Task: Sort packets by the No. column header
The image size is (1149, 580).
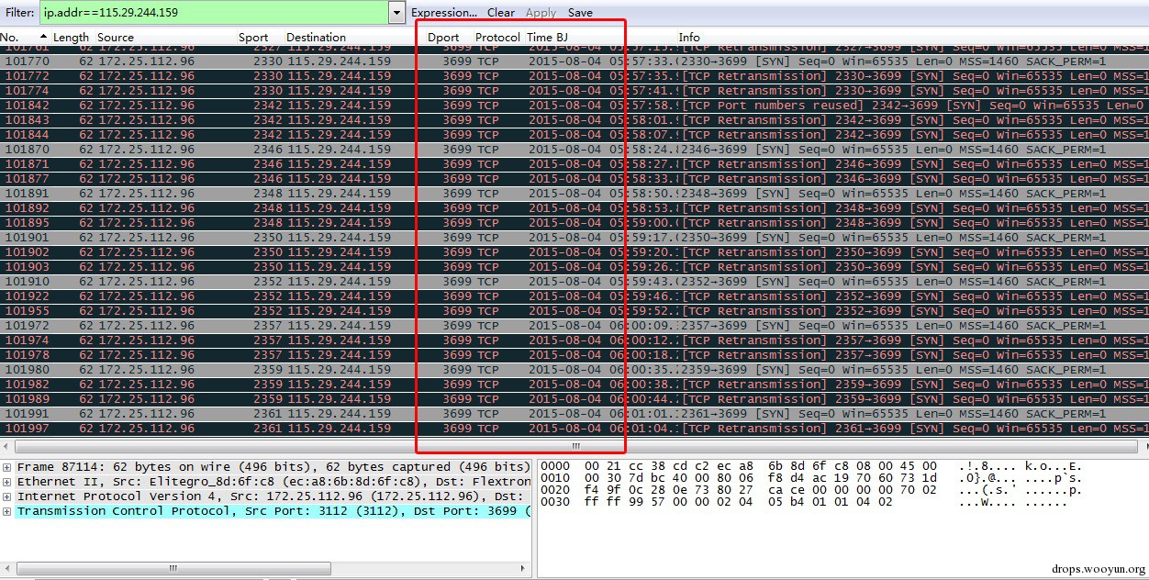Action: tap(11, 38)
